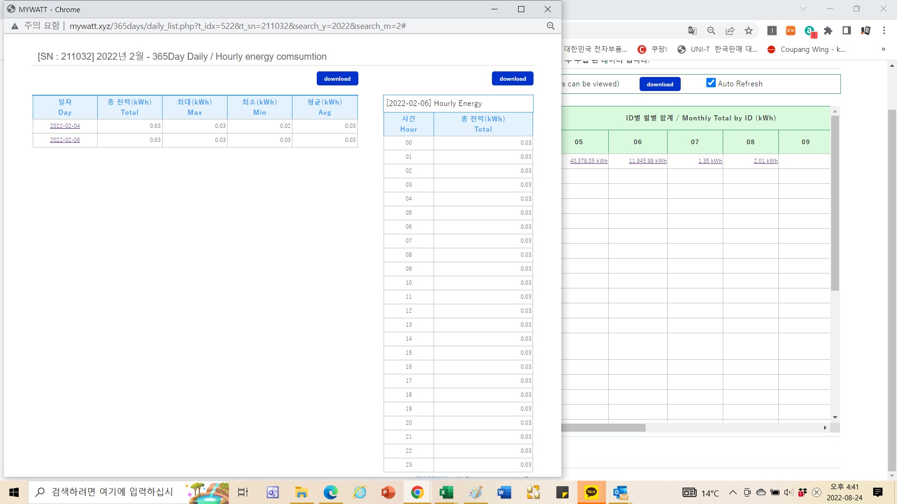Open Windows Start menu
897x504 pixels.
pyautogui.click(x=14, y=492)
